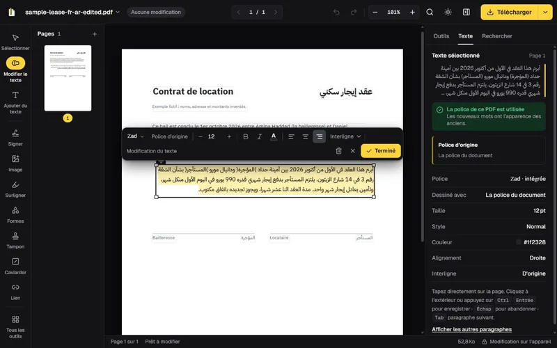Click the document vertical scrollbar

pos(422,136)
